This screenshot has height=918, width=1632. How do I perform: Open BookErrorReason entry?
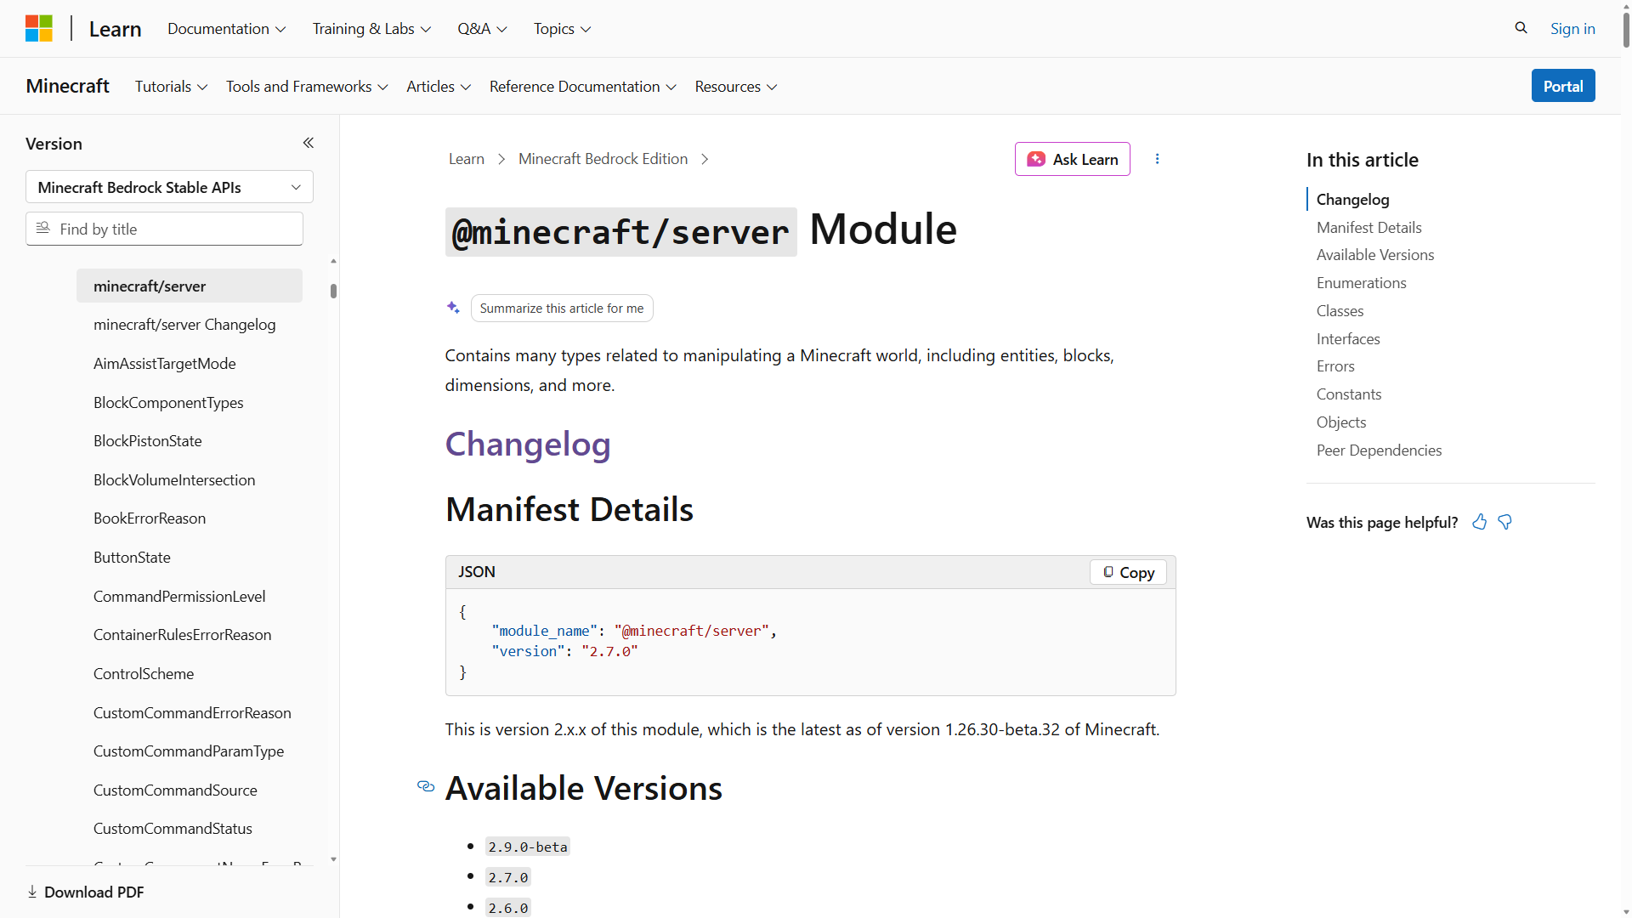(150, 518)
